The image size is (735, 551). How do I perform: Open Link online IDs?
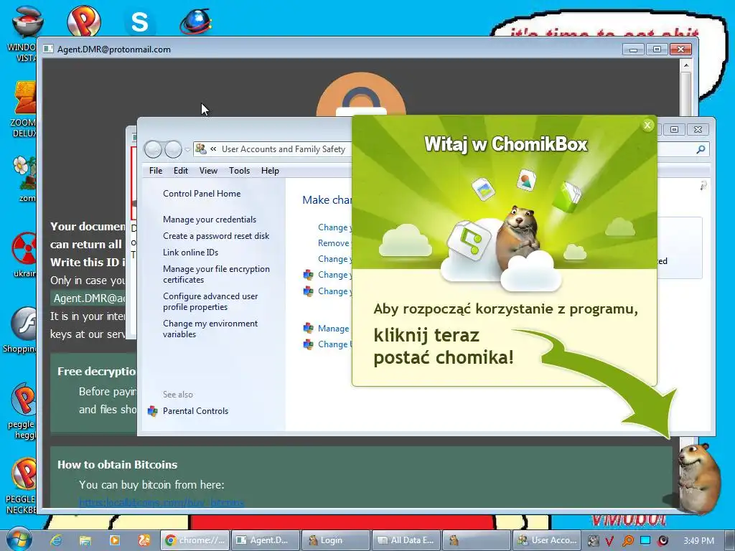pos(190,252)
